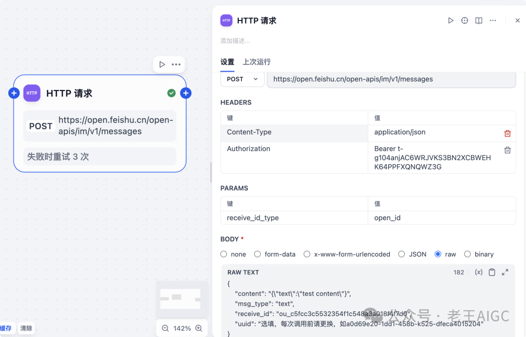The height and width of the screenshot is (337, 526).
Task: Select the x-www-form-urlencoded body type
Action: pyautogui.click(x=307, y=254)
